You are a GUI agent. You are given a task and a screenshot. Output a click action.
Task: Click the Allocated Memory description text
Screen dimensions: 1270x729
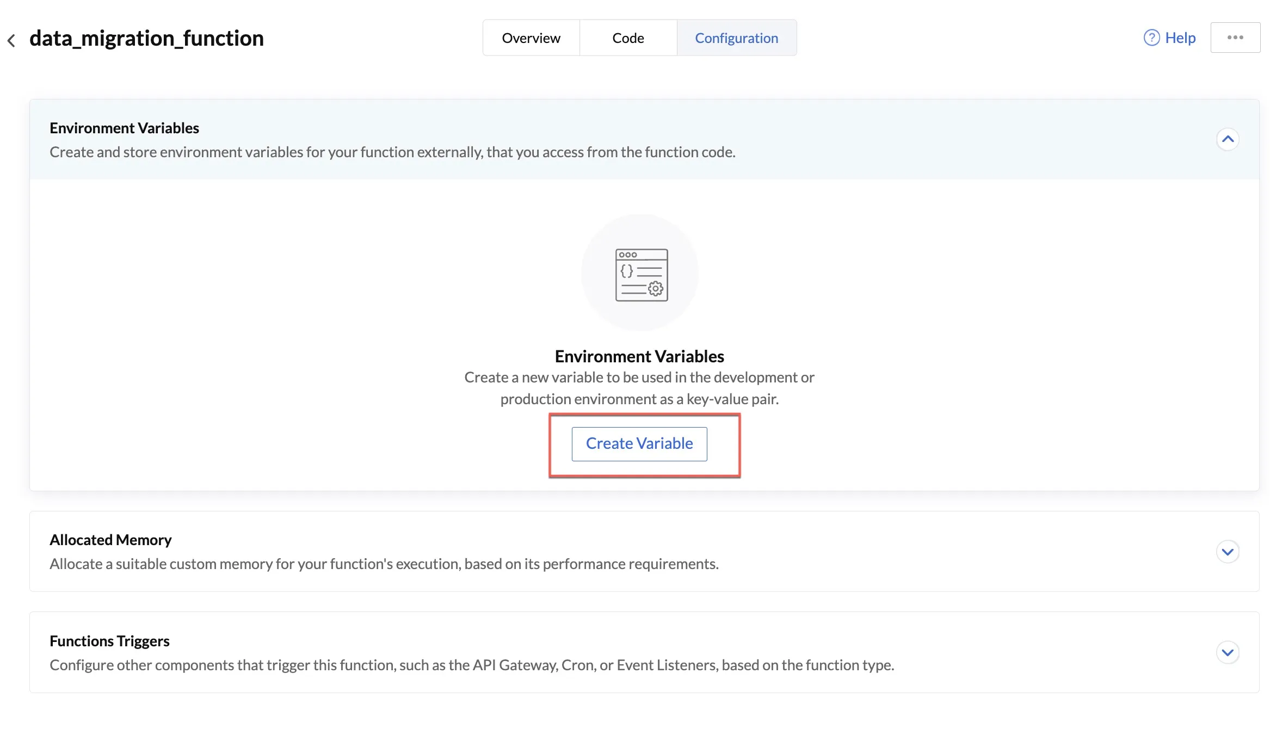pyautogui.click(x=384, y=564)
